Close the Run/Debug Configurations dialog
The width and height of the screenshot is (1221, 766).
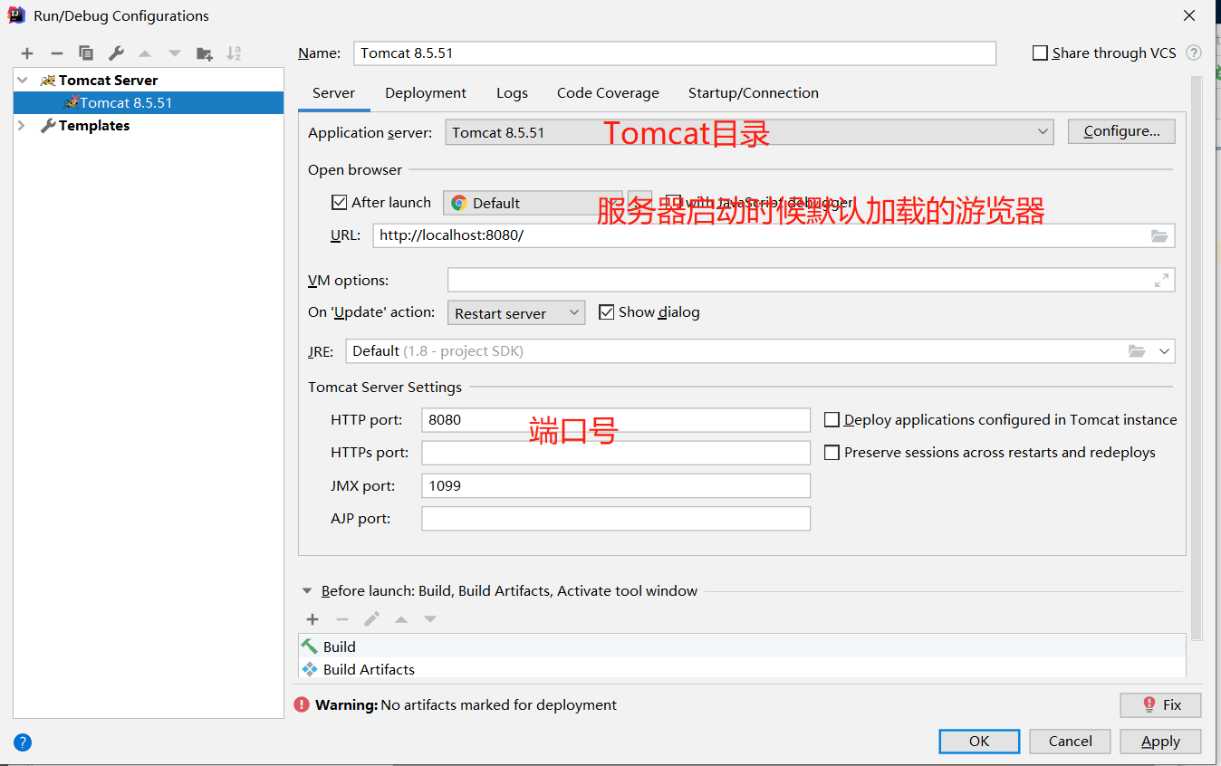pyautogui.click(x=1188, y=15)
